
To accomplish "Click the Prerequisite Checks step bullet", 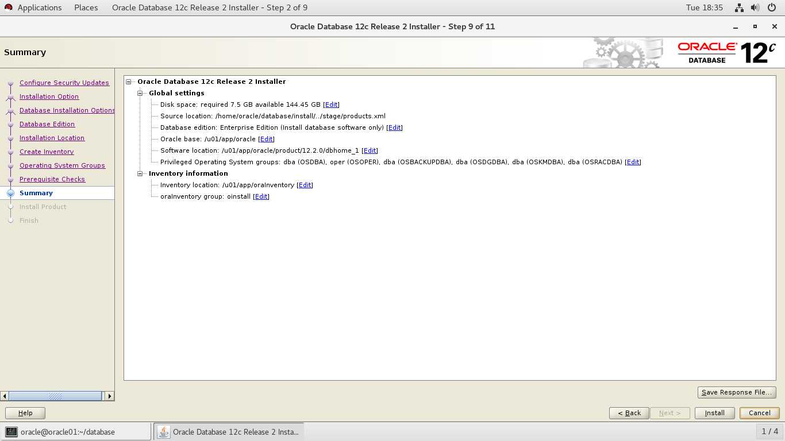I will pos(10,179).
